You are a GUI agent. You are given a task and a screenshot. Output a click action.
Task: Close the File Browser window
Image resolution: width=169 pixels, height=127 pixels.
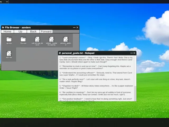(77, 28)
